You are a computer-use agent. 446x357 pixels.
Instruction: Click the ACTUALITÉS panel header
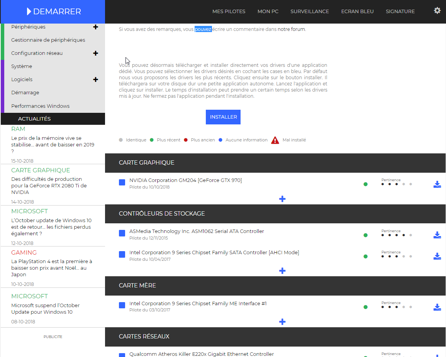click(x=53, y=119)
